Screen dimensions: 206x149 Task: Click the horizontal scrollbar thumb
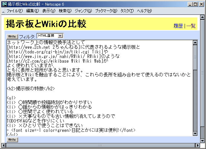(100, 145)
